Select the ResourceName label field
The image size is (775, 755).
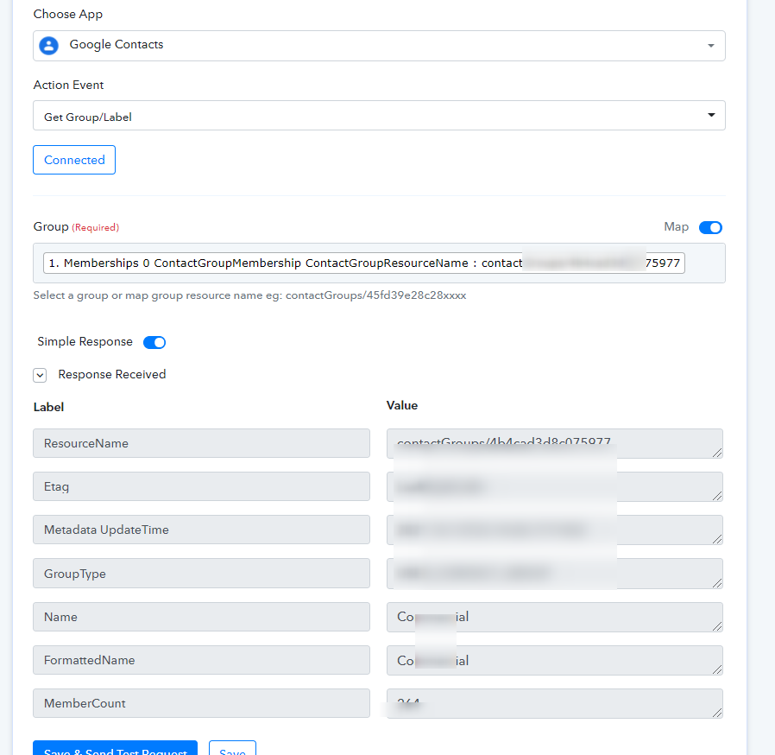[201, 443]
